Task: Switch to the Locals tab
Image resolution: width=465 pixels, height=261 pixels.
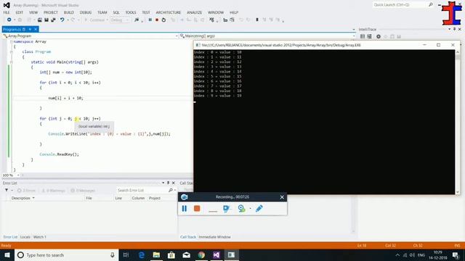Action: click(x=25, y=237)
